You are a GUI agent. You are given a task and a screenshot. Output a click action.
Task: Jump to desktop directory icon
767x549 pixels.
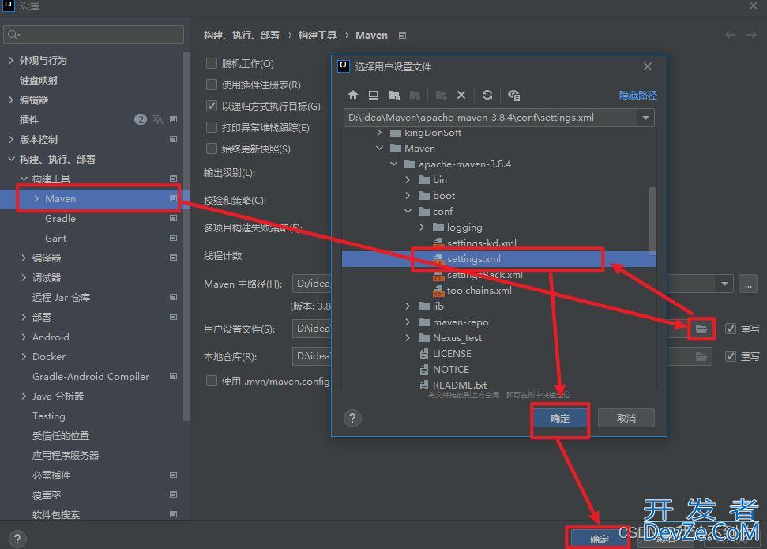click(x=373, y=95)
